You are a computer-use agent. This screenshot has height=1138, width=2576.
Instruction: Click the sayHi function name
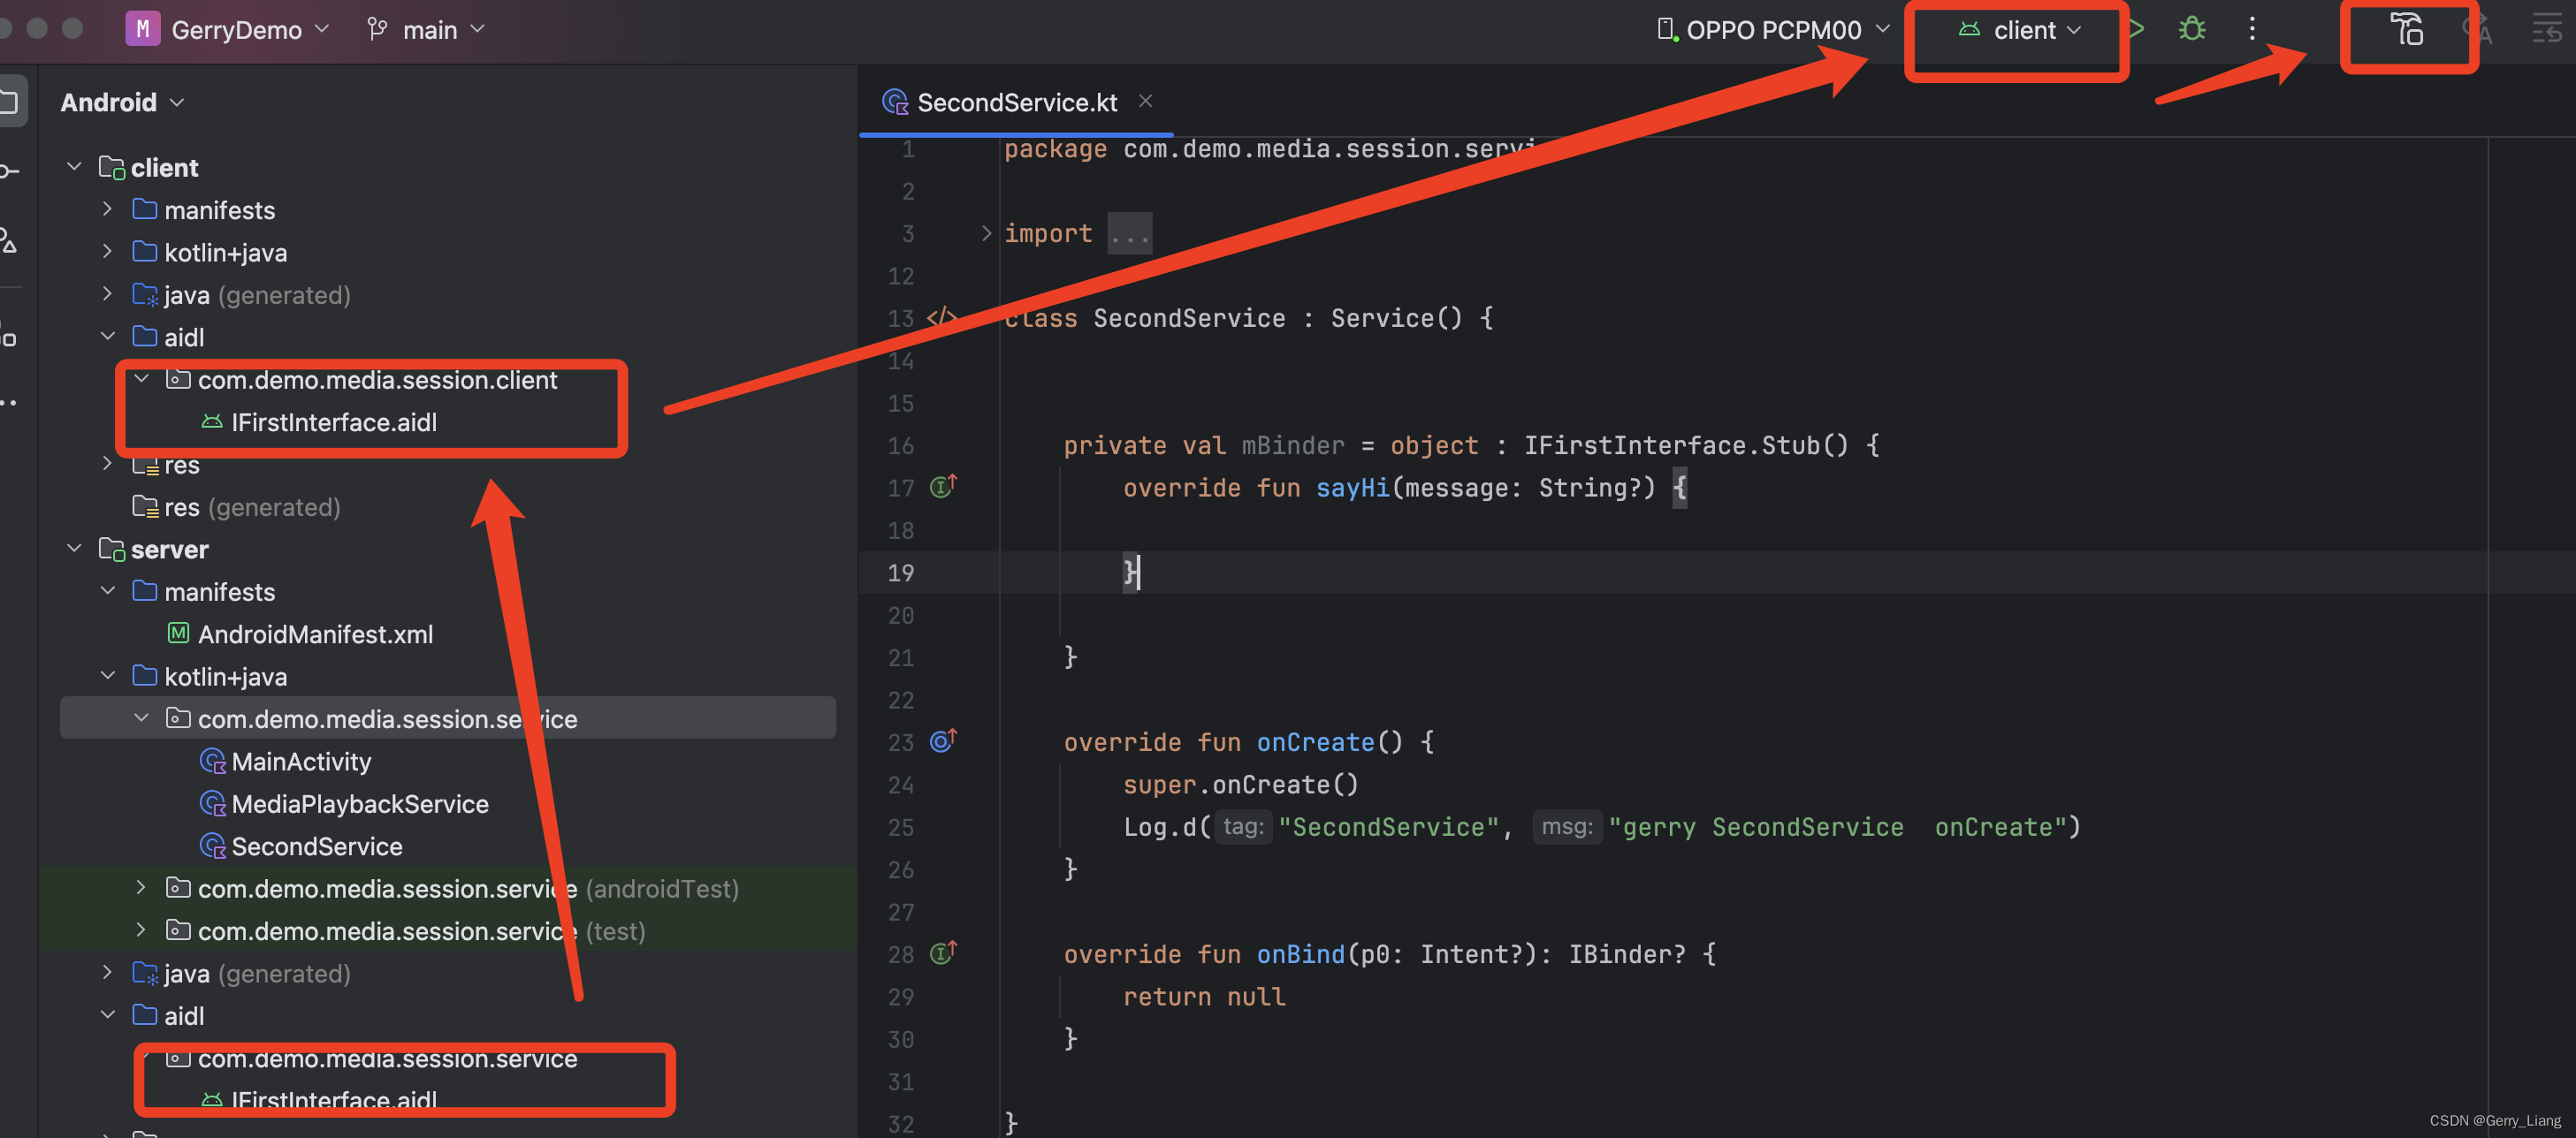pos(1352,488)
